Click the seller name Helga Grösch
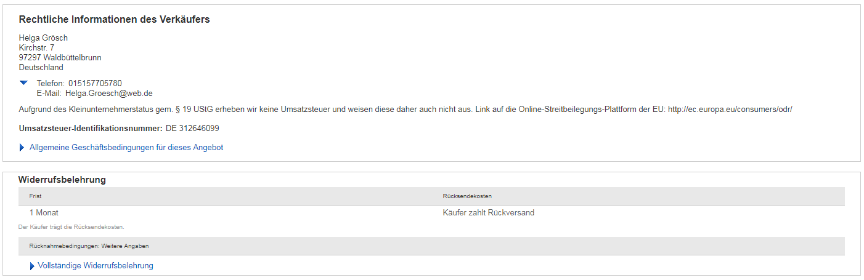864x280 pixels. point(43,38)
